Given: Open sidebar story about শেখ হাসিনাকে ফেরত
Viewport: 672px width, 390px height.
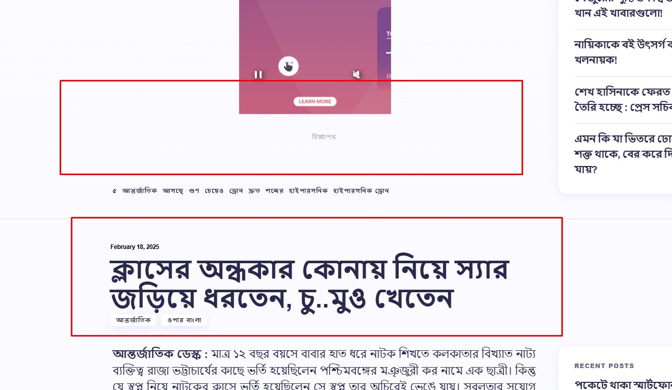Looking at the screenshot, I should pyautogui.click(x=623, y=100).
